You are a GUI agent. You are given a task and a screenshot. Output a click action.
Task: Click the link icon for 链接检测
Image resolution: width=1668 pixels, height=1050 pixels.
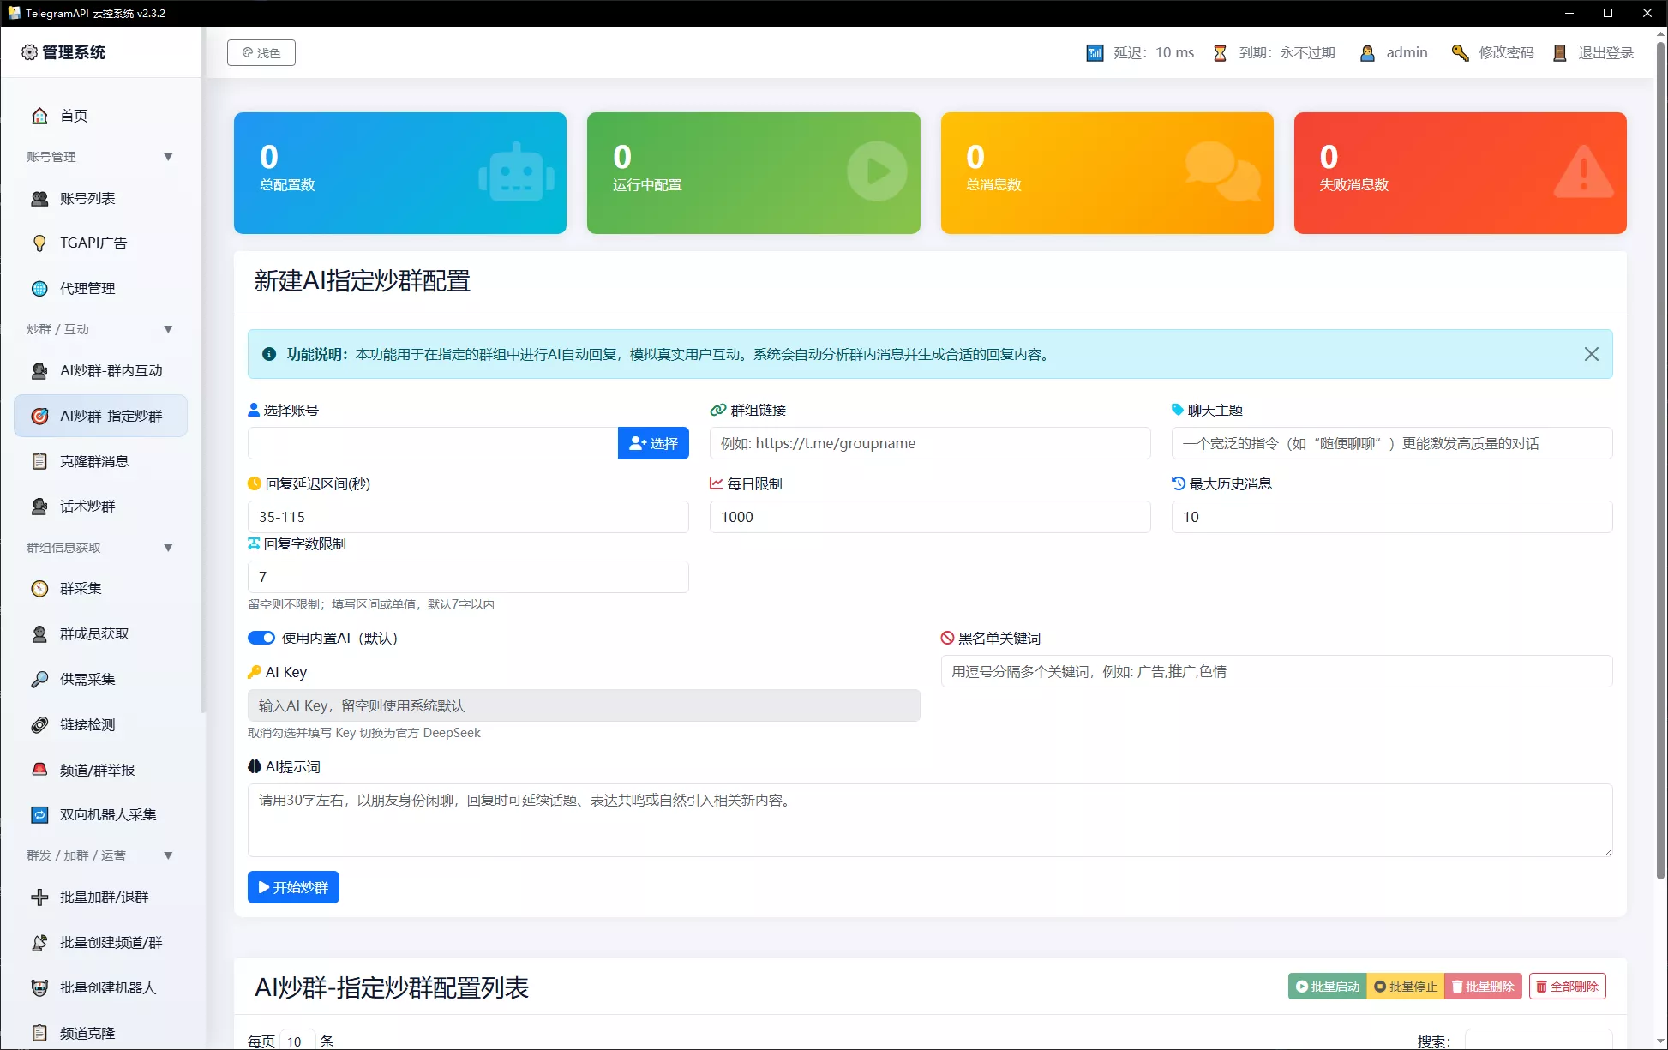pos(39,725)
